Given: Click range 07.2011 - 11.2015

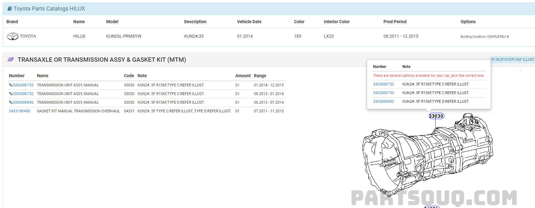Looking at the screenshot, I should click(269, 111).
